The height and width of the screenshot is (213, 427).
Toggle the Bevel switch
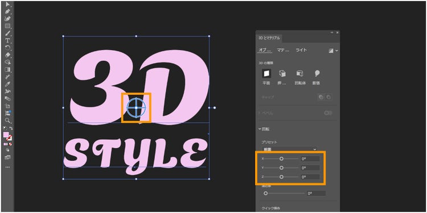pyautogui.click(x=328, y=113)
